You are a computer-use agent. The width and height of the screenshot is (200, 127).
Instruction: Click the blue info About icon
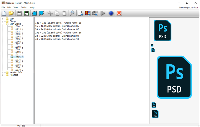point(111,13)
